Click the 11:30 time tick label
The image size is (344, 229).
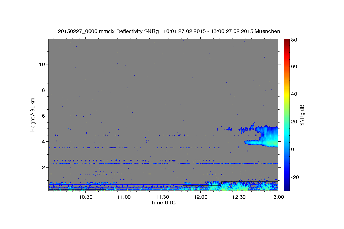click(163, 197)
